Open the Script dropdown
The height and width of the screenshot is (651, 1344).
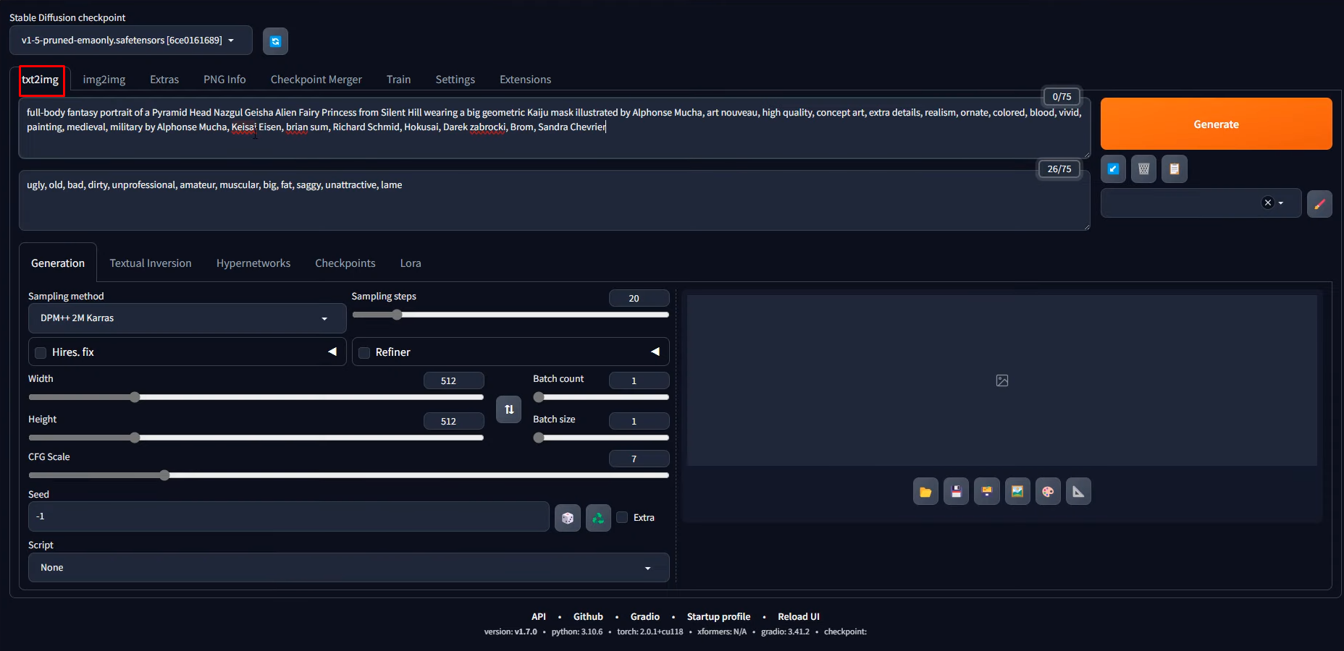pyautogui.click(x=348, y=568)
